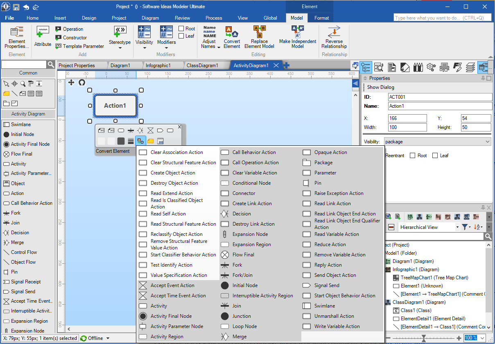
Task: Select TreeMapChart1 in project tree
Action: (x=430, y=278)
